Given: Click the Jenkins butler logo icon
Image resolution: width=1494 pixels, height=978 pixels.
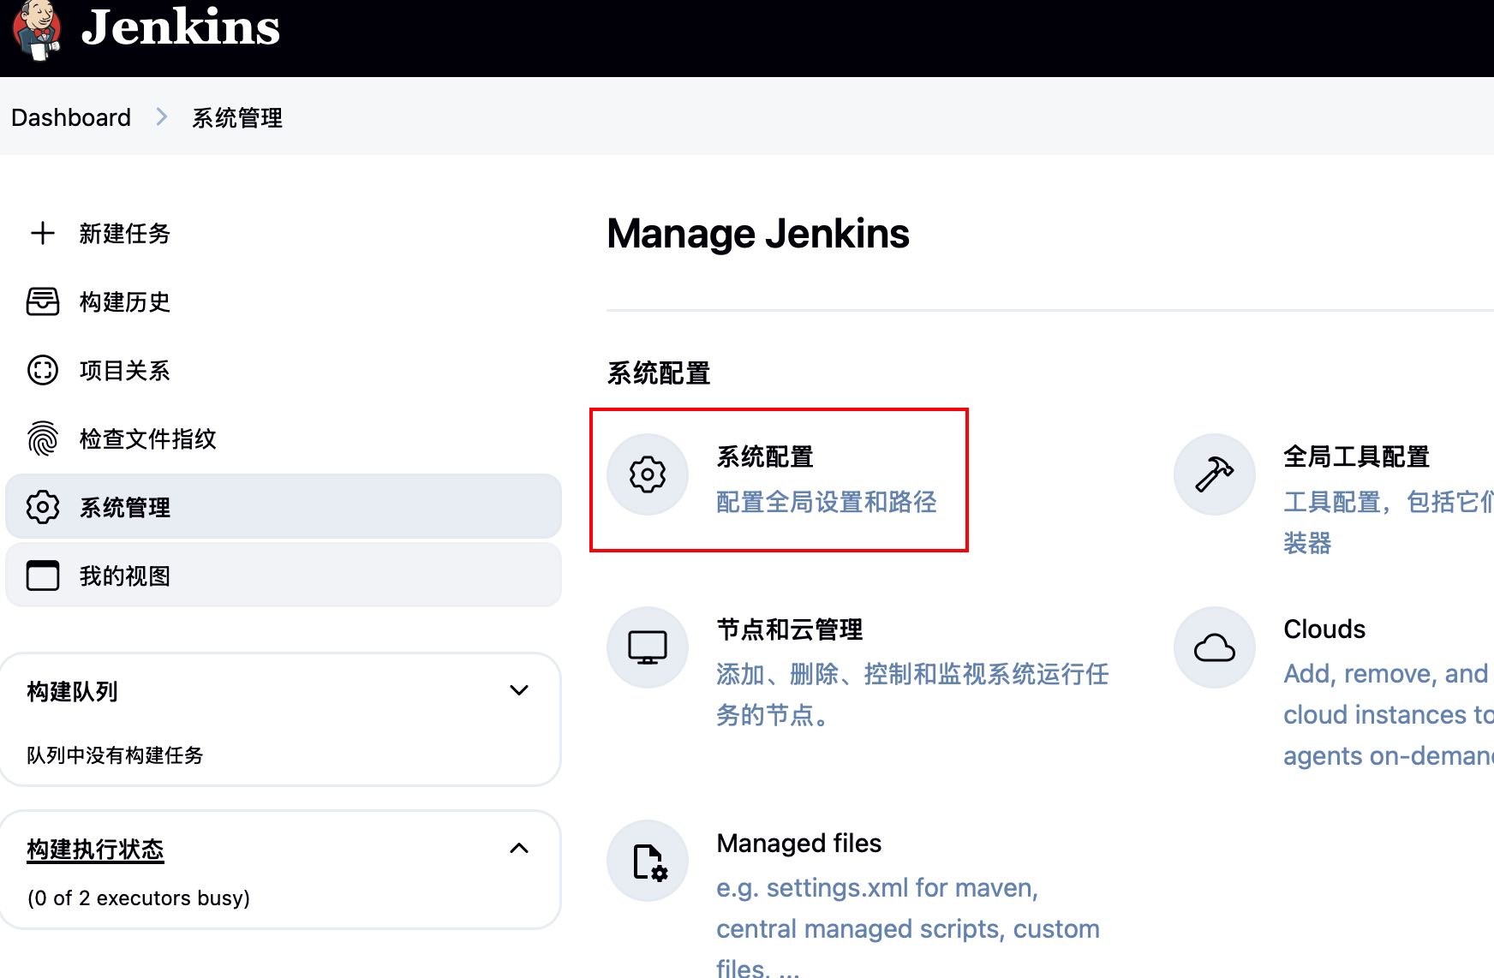Looking at the screenshot, I should [36, 31].
